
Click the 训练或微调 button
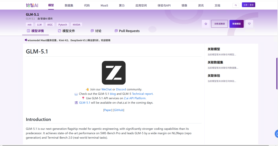coord(220,24)
